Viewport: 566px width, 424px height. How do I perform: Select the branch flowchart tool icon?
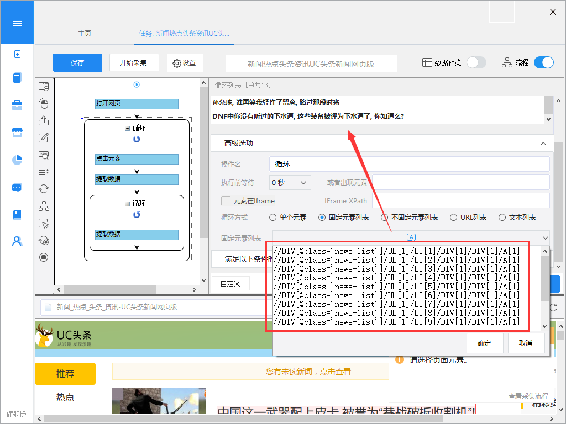pyautogui.click(x=44, y=206)
